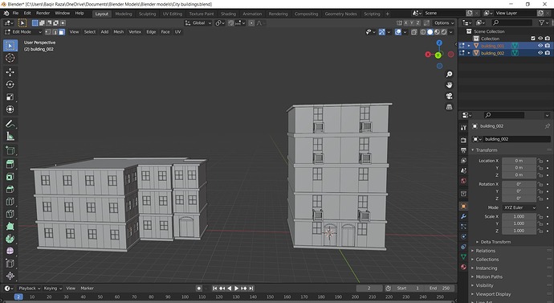
Task: Hide building_001 with its eye icon
Action: [x=540, y=46]
